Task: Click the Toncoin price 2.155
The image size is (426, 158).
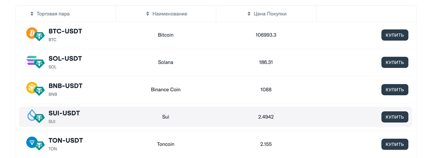Action: click(266, 144)
